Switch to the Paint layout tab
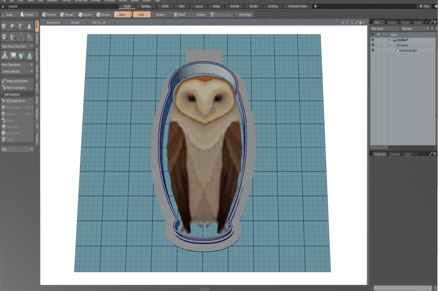 tap(181, 6)
